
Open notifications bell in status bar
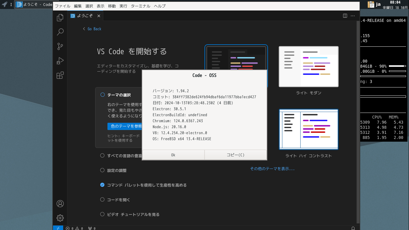[x=353, y=228]
